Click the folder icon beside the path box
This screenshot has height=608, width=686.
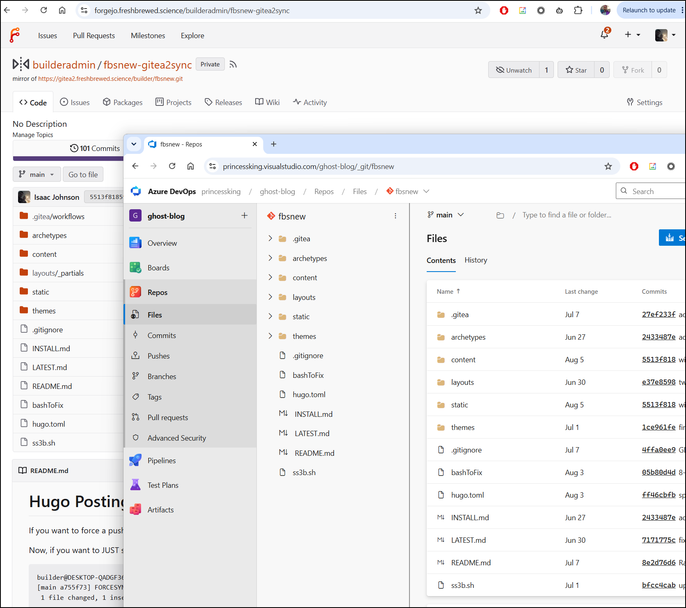(500, 215)
